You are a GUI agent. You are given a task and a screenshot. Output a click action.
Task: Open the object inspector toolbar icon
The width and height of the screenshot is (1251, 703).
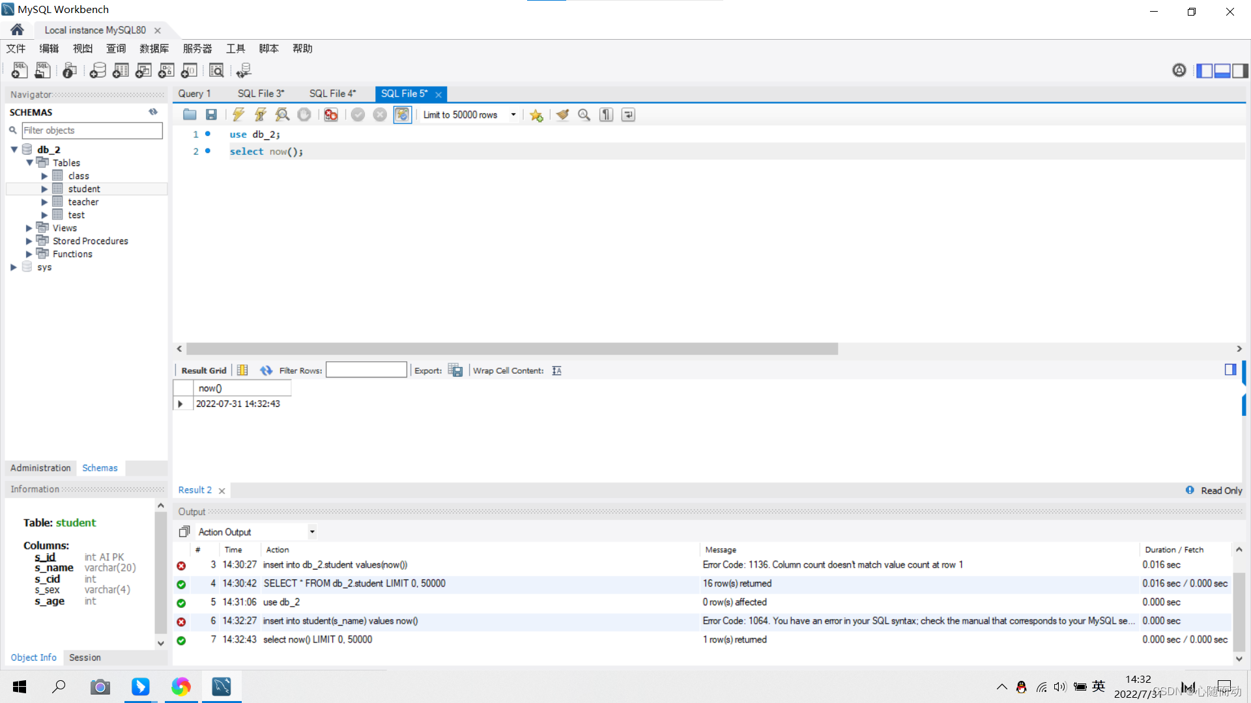click(x=70, y=70)
